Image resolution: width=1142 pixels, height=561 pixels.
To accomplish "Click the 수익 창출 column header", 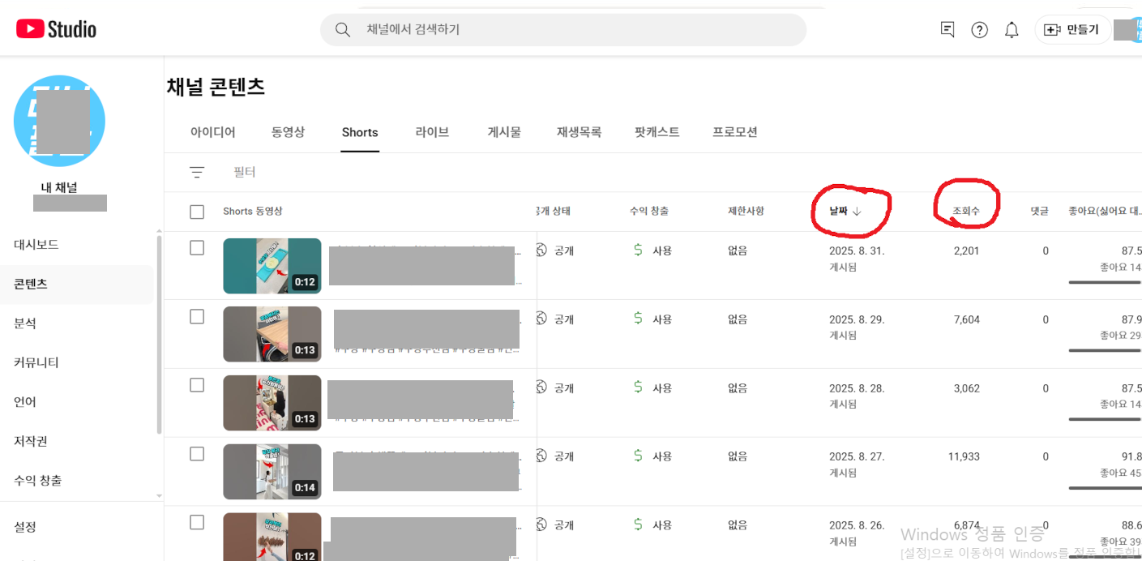I will 649,211.
